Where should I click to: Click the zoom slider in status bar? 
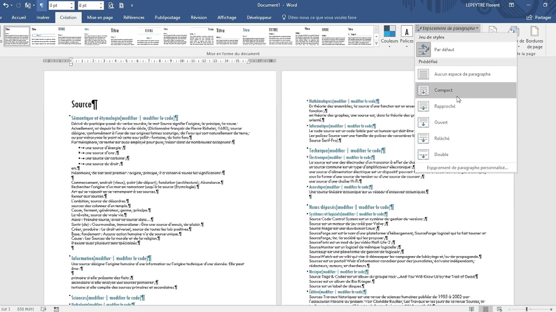point(527,309)
